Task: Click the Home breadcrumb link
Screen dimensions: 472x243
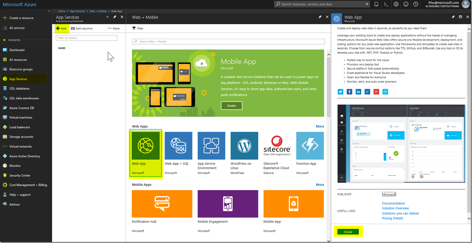Action: coord(62,11)
